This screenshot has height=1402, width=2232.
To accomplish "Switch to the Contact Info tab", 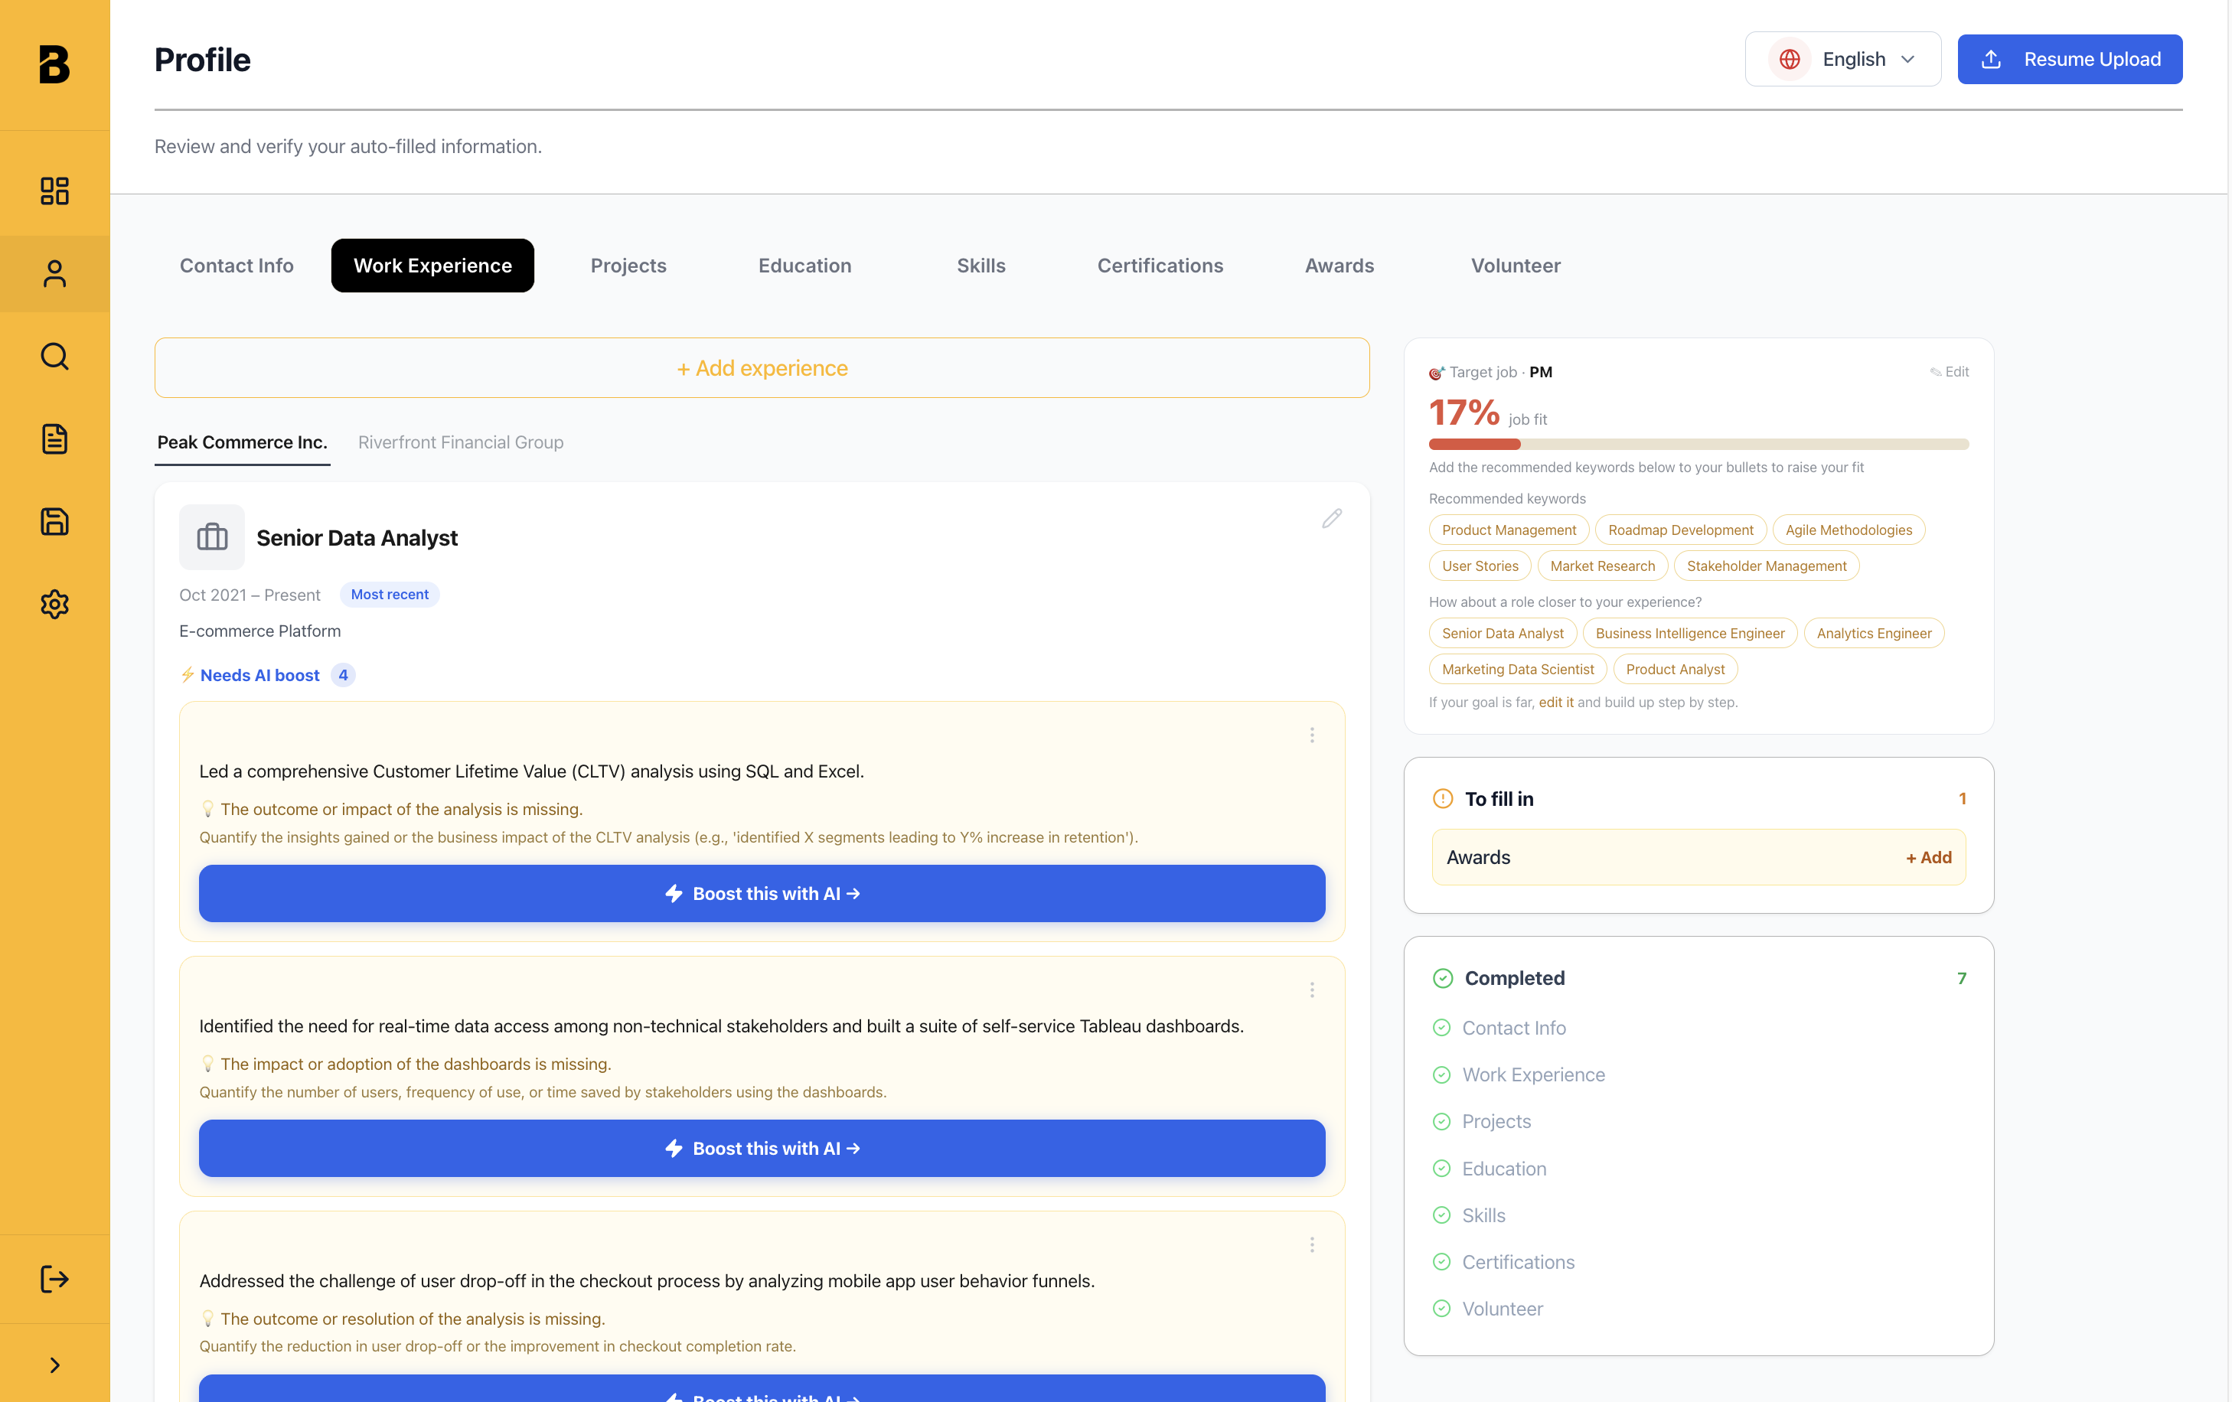I will (x=237, y=265).
